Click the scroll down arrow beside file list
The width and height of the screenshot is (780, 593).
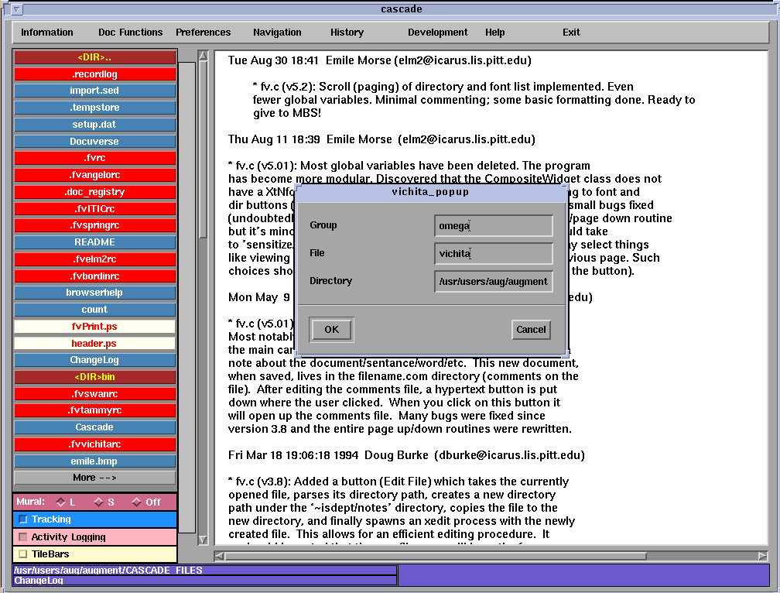203,540
